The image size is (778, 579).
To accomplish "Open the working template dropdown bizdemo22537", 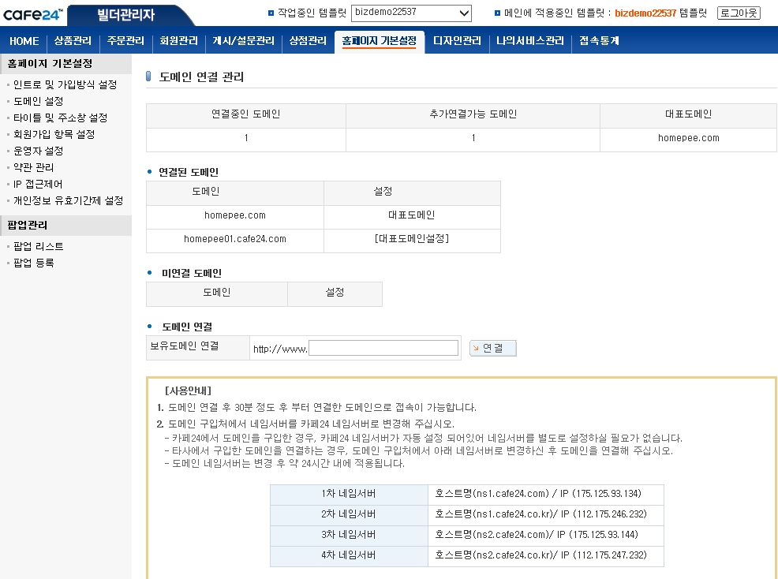I will 411,13.
